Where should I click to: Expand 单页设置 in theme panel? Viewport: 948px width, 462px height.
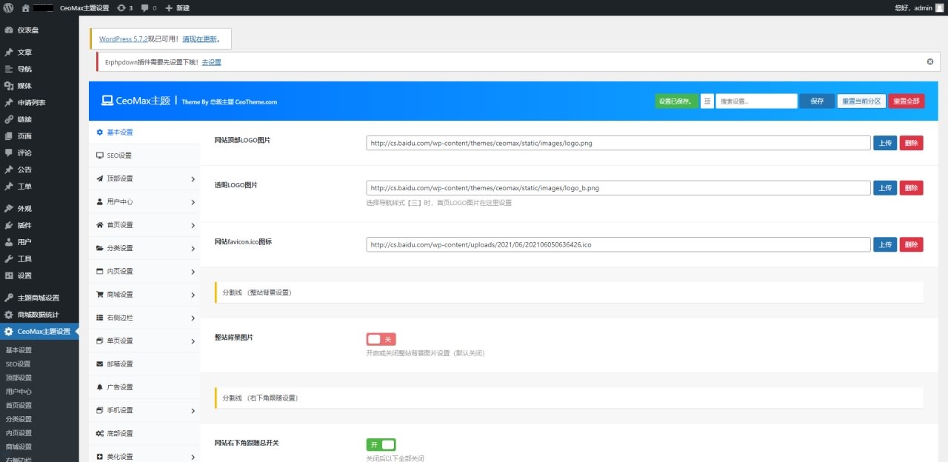[144, 341]
